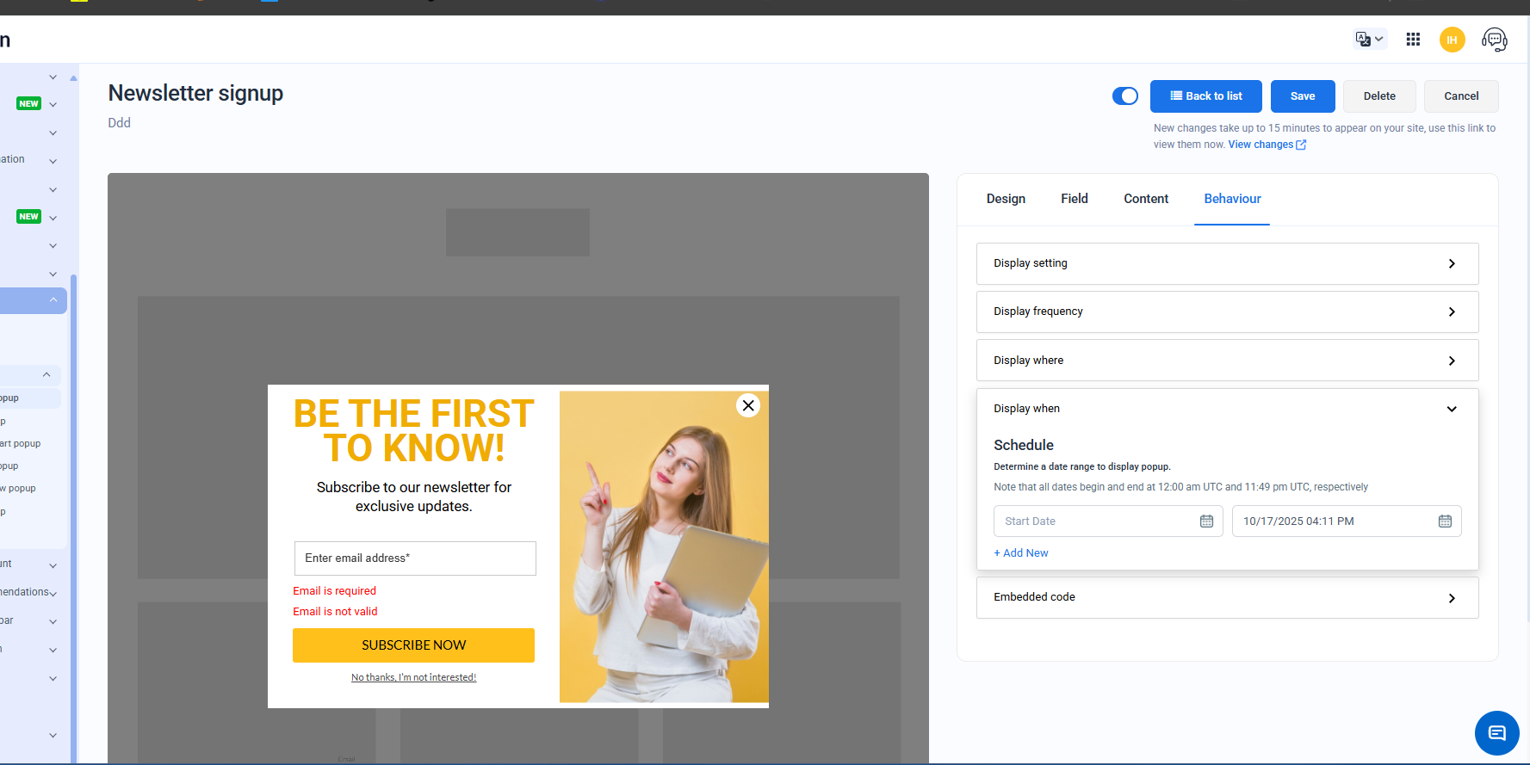Open the Content tab
Screen dimensions: 1530x765
[x=1145, y=199]
